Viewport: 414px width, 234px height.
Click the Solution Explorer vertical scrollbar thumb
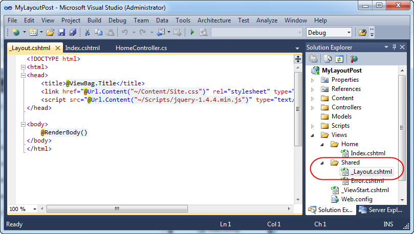tap(402, 128)
